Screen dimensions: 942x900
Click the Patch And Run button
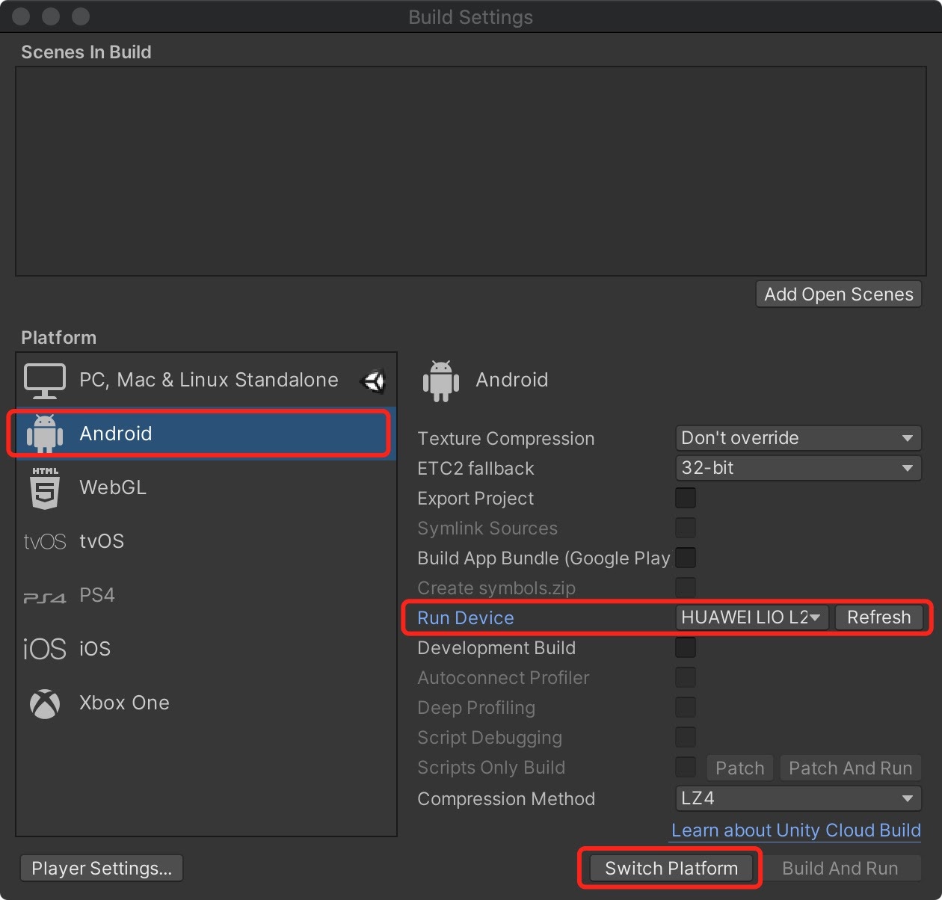tap(851, 768)
